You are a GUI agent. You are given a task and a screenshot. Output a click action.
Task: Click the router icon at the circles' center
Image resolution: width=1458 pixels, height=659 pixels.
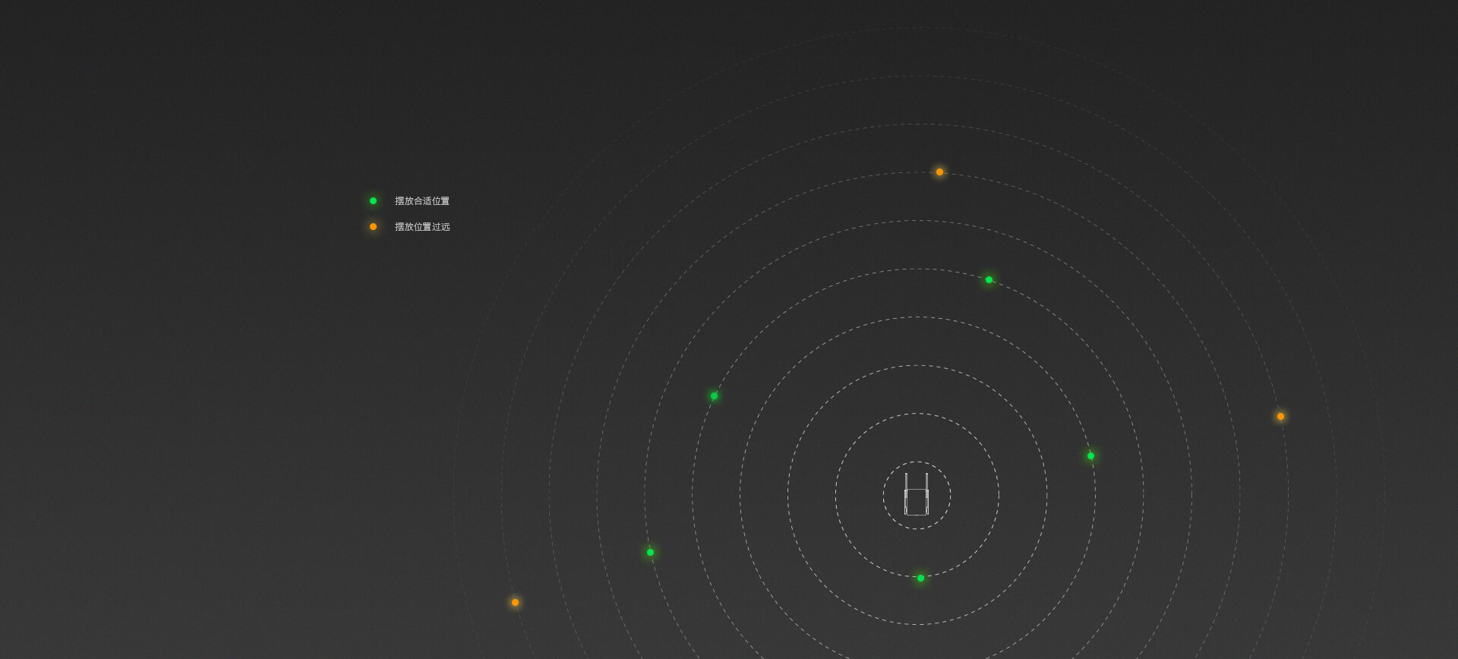point(917,494)
